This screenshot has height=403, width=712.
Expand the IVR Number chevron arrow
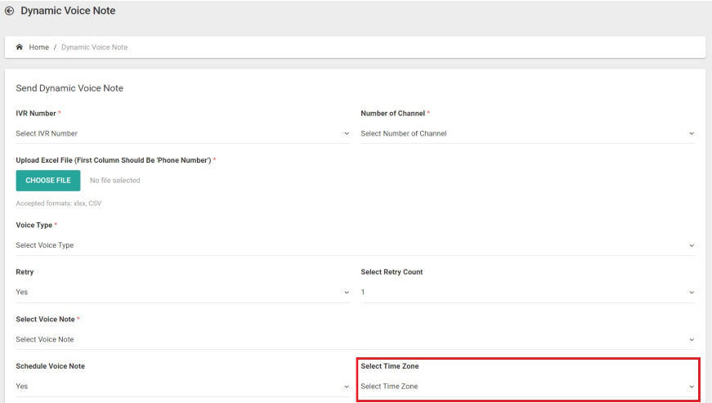tap(347, 134)
